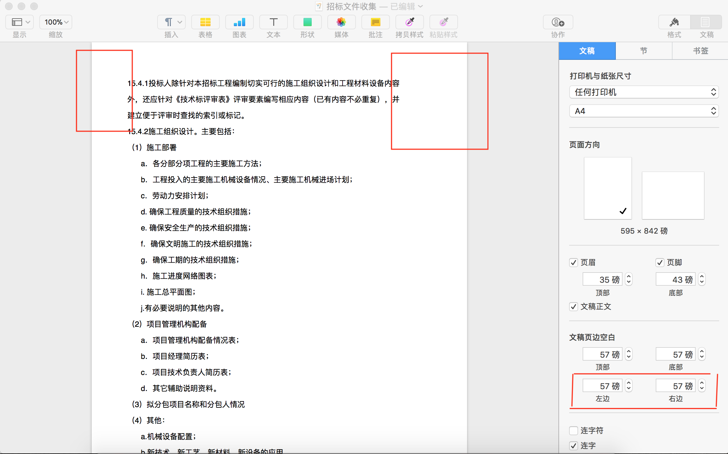Open the Collaborate (协作) icon

(558, 22)
